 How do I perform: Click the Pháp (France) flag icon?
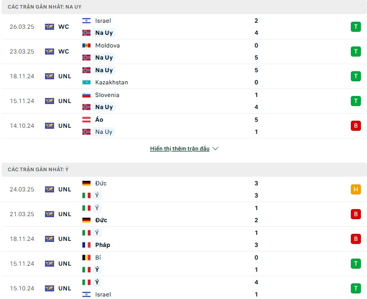[x=86, y=245]
